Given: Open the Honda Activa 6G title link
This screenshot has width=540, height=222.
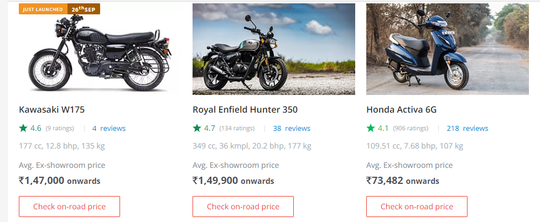Looking at the screenshot, I should [x=401, y=109].
